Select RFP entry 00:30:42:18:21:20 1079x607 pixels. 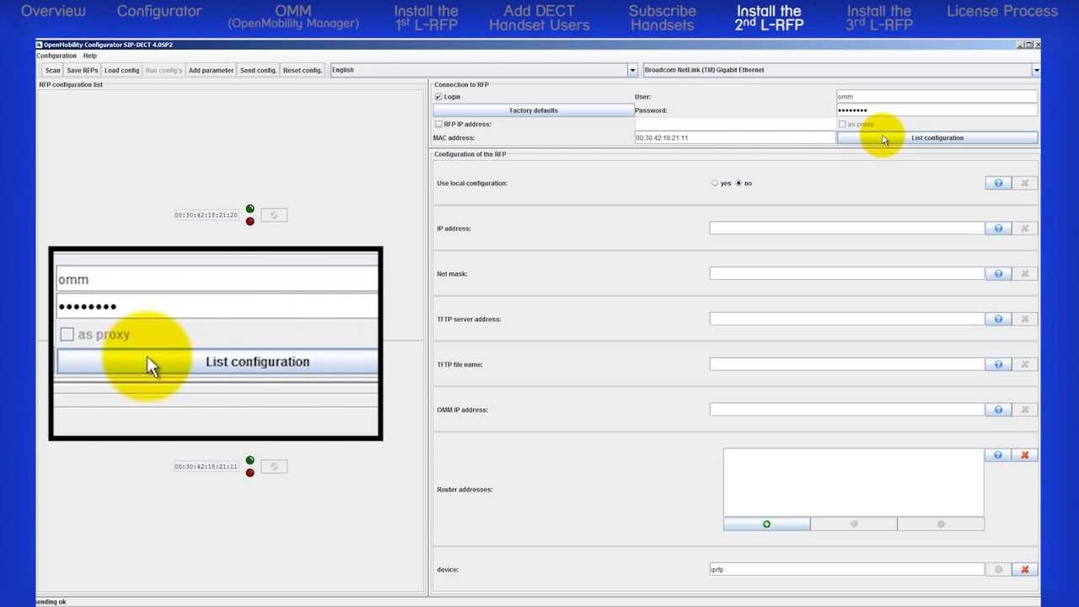point(206,215)
